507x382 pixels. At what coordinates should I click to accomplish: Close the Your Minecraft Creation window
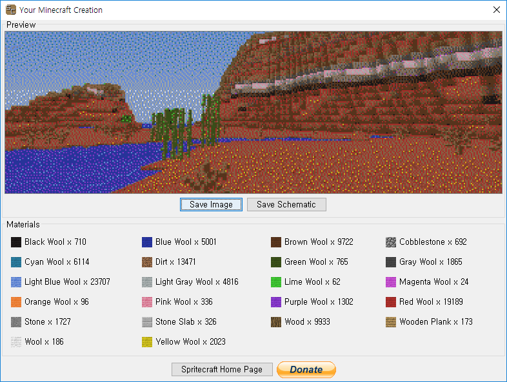(x=497, y=10)
